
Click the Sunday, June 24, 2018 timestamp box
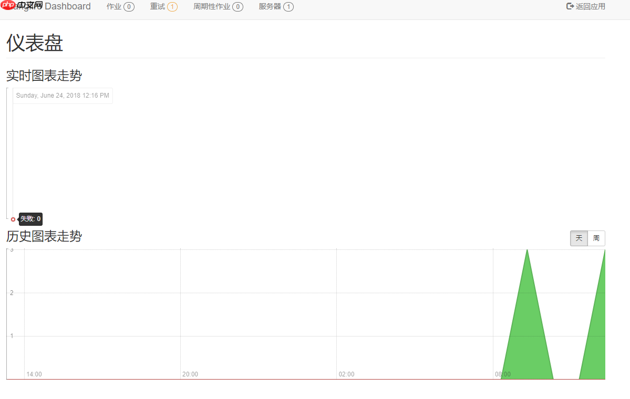pos(63,96)
